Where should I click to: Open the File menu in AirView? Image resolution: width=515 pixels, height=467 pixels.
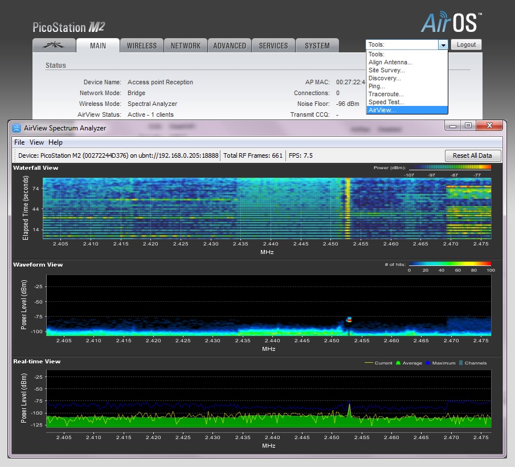(x=19, y=142)
